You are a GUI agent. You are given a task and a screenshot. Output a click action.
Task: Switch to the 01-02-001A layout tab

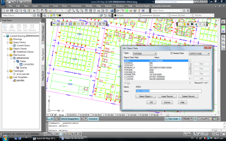point(72,115)
